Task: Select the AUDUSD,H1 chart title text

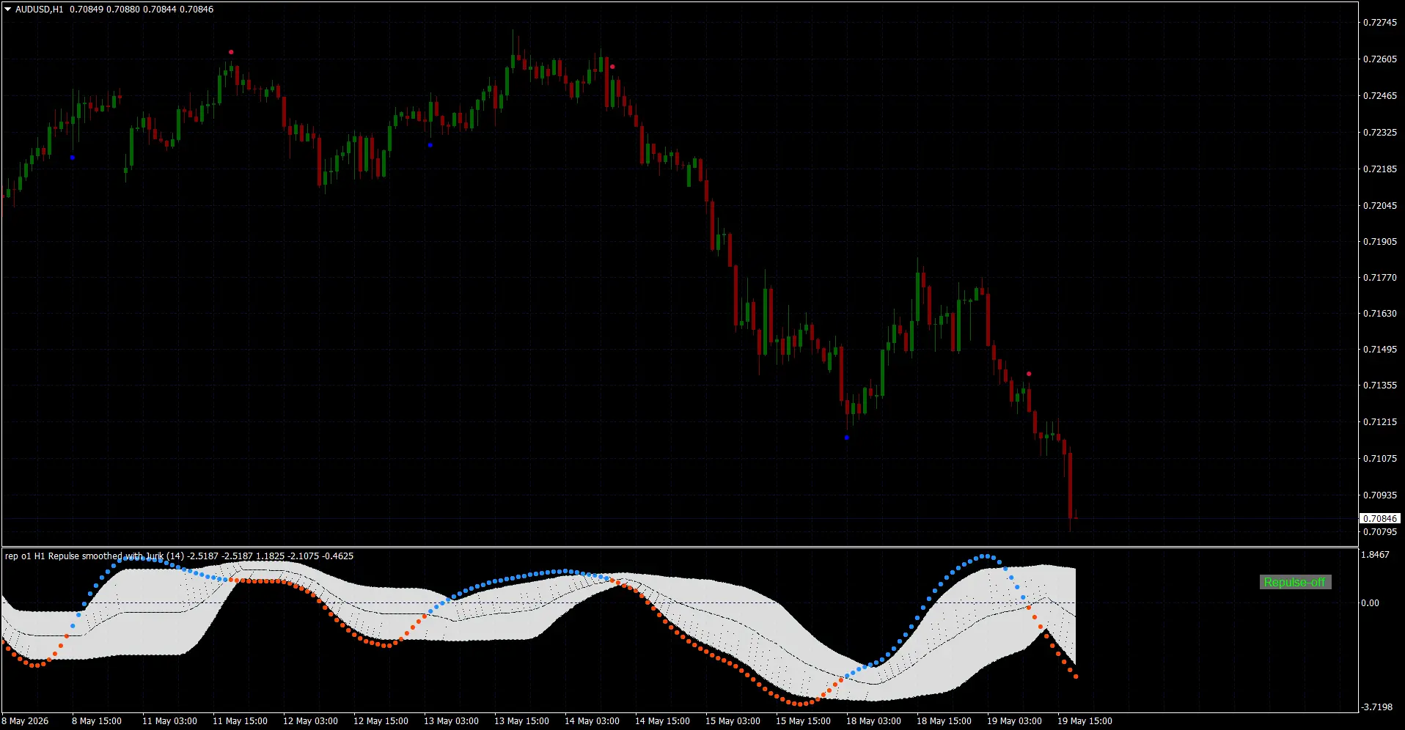Action: pyautogui.click(x=40, y=10)
